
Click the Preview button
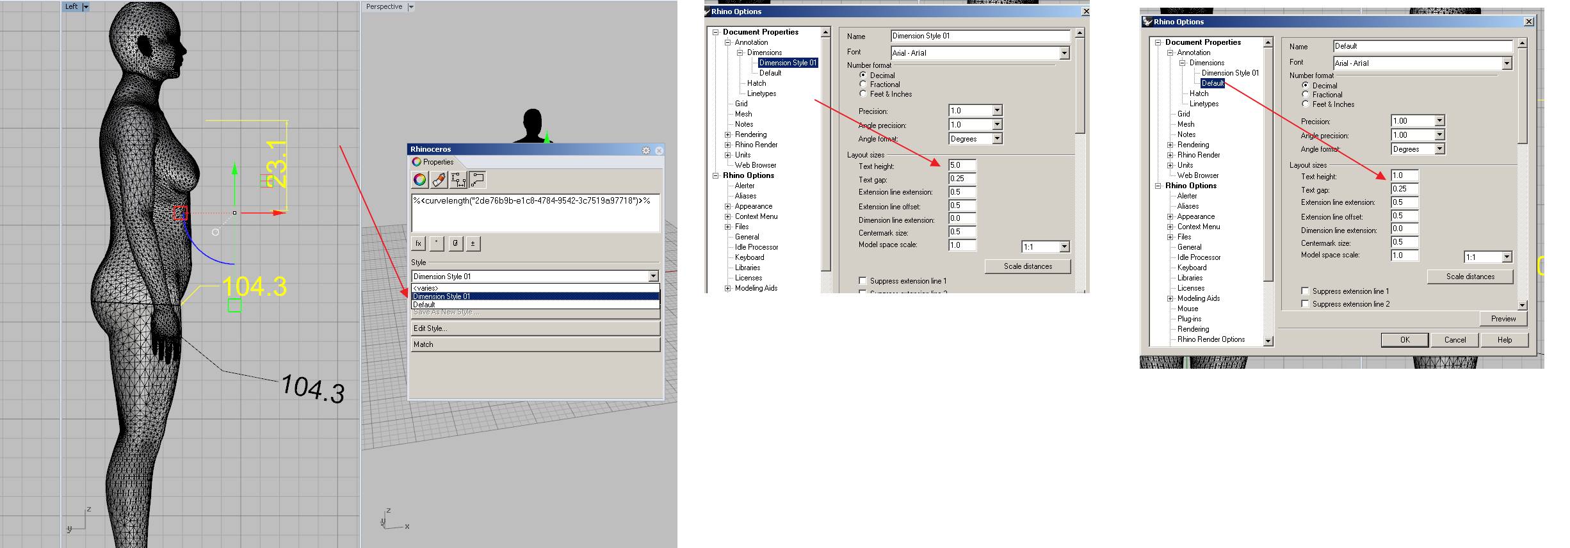(x=1503, y=319)
